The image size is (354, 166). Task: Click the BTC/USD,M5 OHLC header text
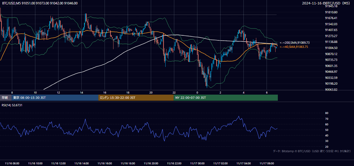pyautogui.click(x=40, y=3)
